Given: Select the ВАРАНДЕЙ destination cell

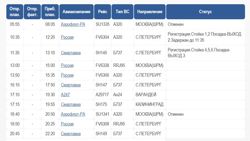Looking at the screenshot, I should (x=146, y=95).
